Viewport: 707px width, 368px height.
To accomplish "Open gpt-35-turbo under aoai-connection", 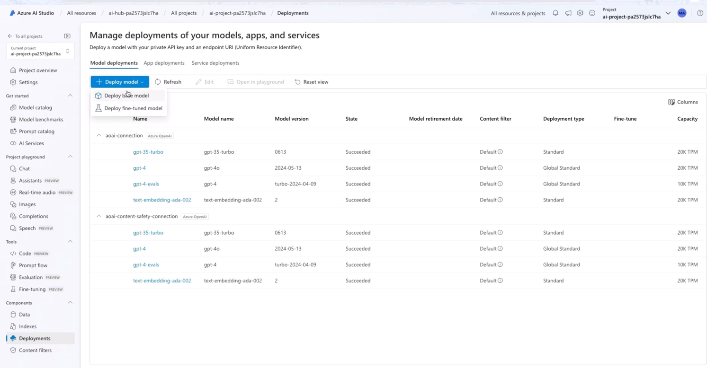I will 148,152.
